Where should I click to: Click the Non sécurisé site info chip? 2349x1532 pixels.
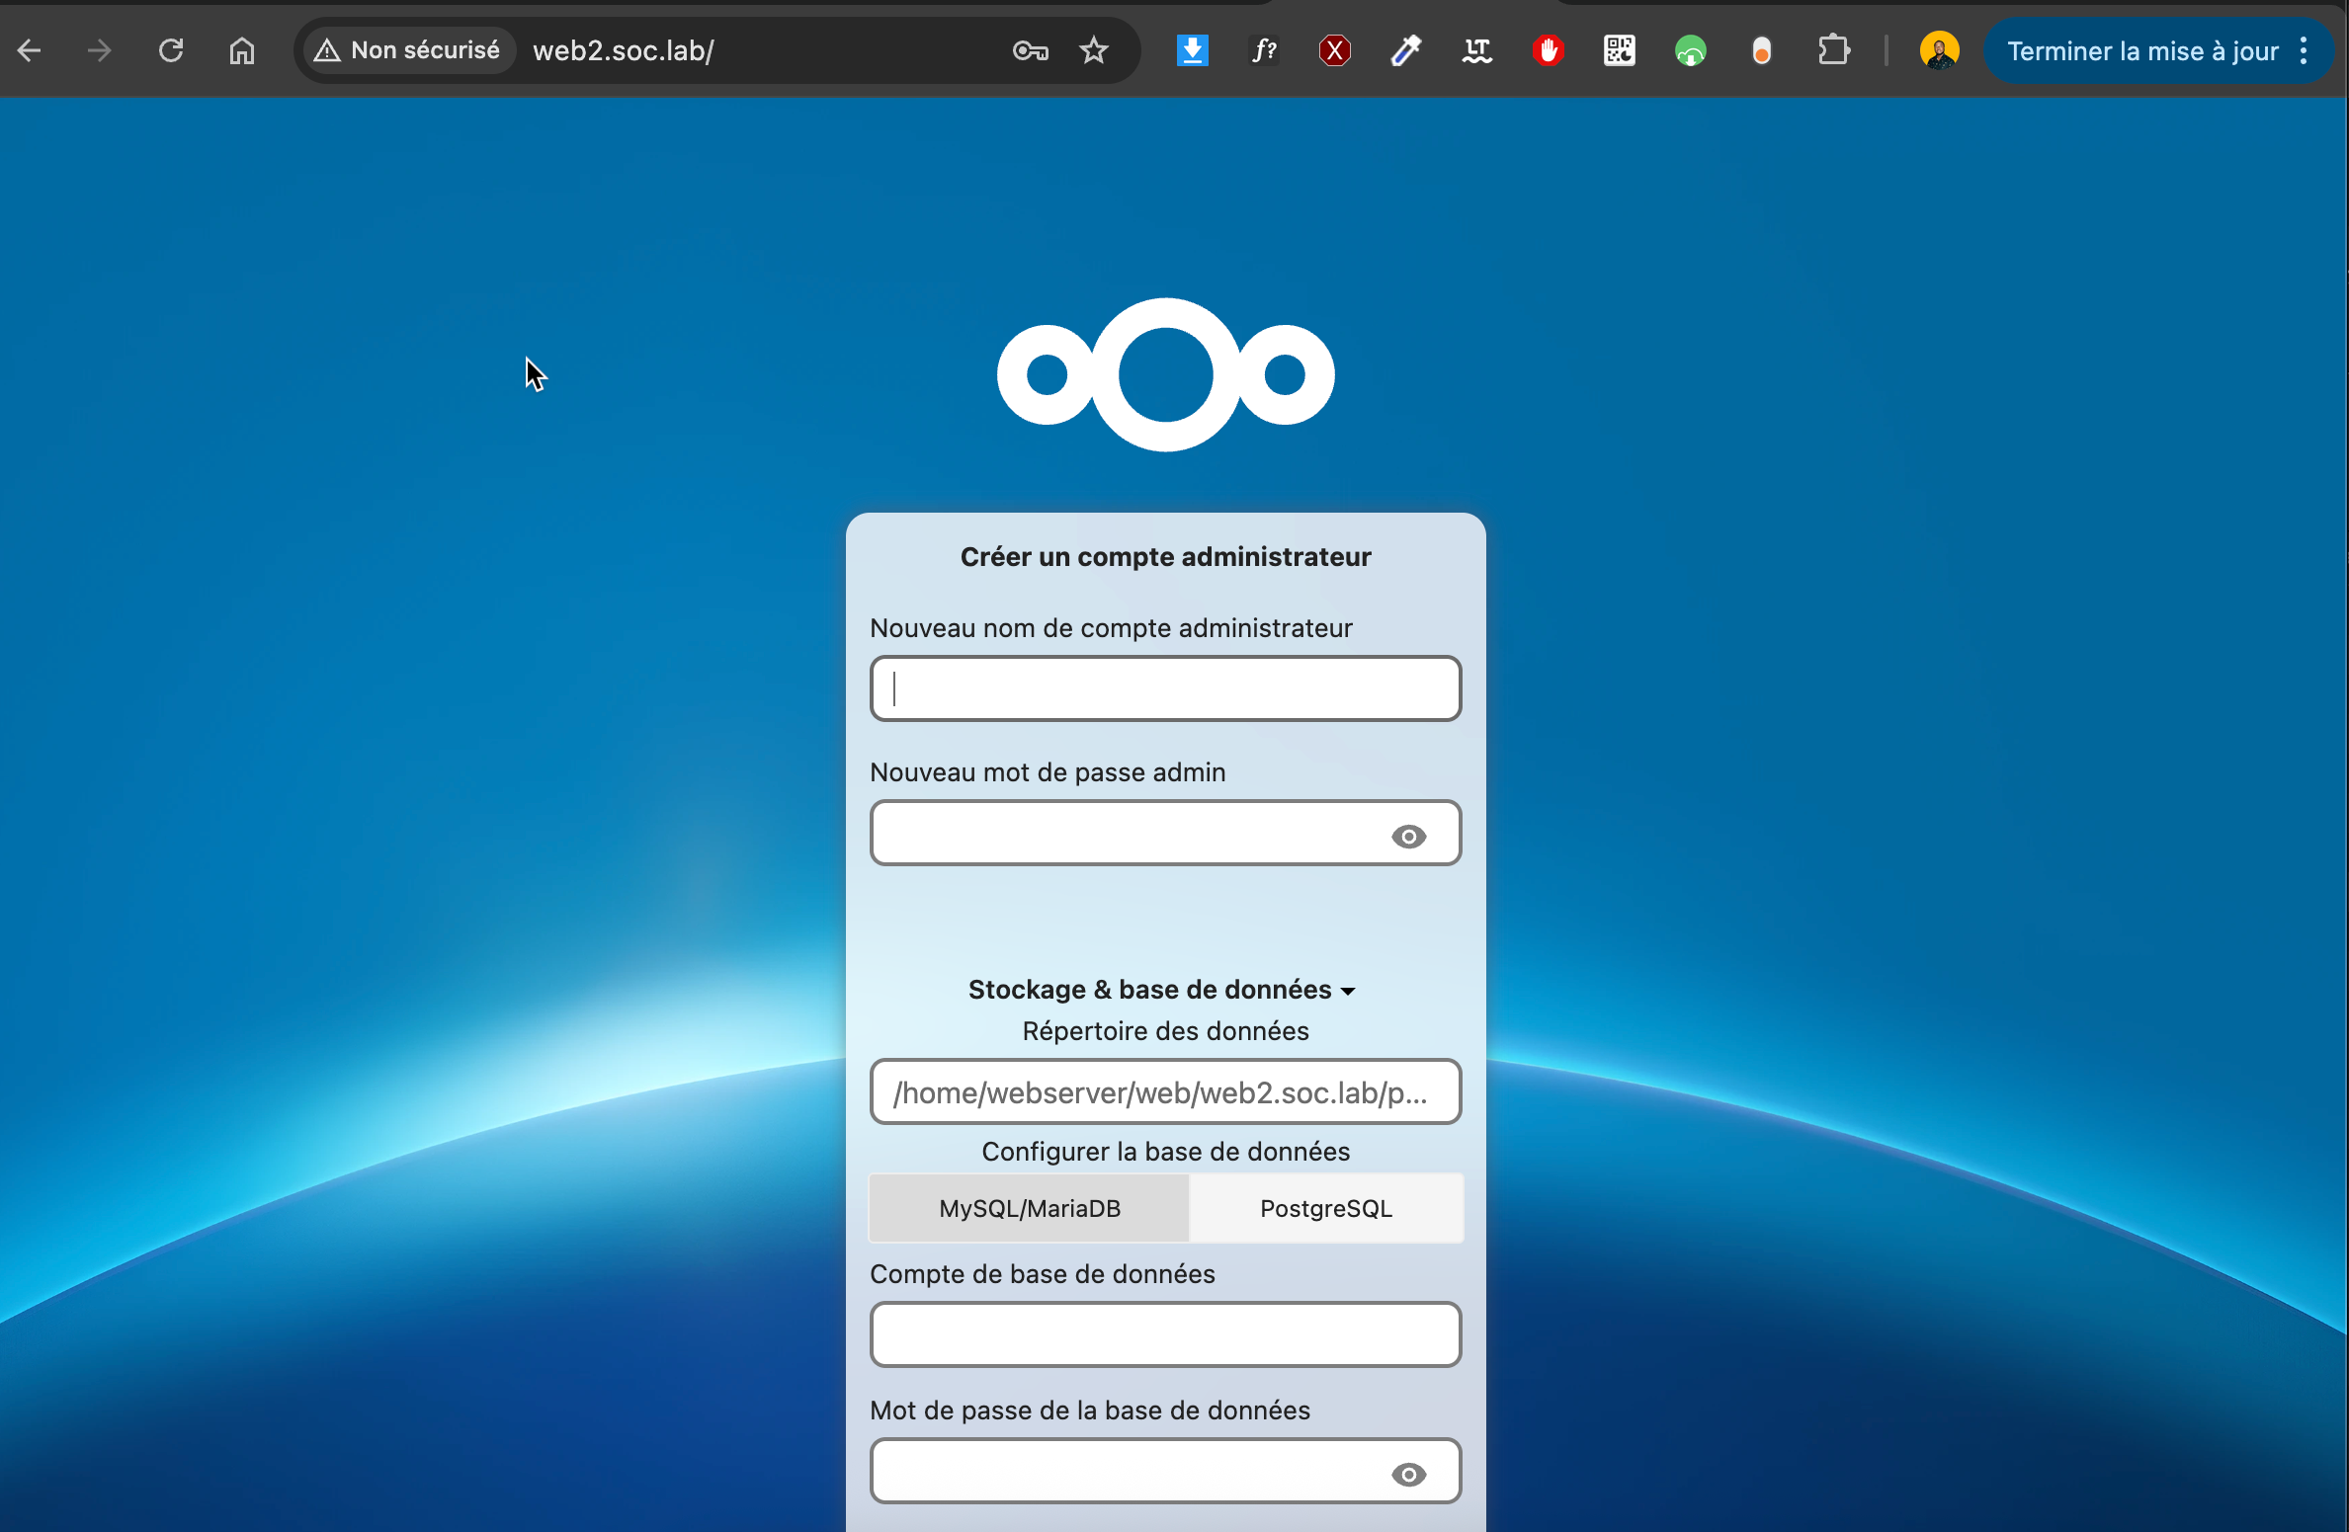click(407, 50)
